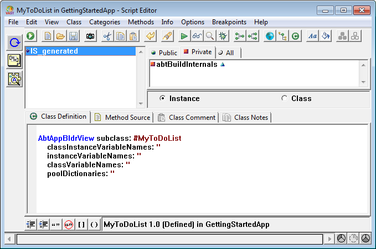Switch to the Method Source tab
This screenshot has height=249, width=376.
122,117
